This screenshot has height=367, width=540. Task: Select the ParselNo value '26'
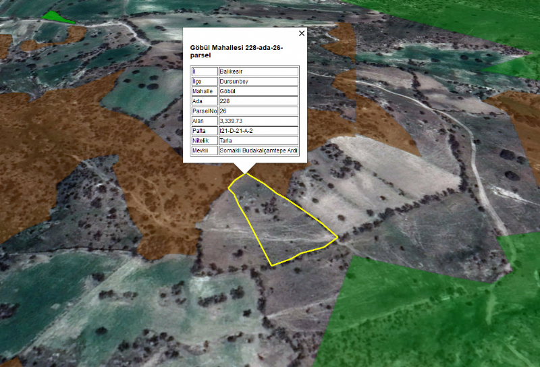pyautogui.click(x=259, y=111)
